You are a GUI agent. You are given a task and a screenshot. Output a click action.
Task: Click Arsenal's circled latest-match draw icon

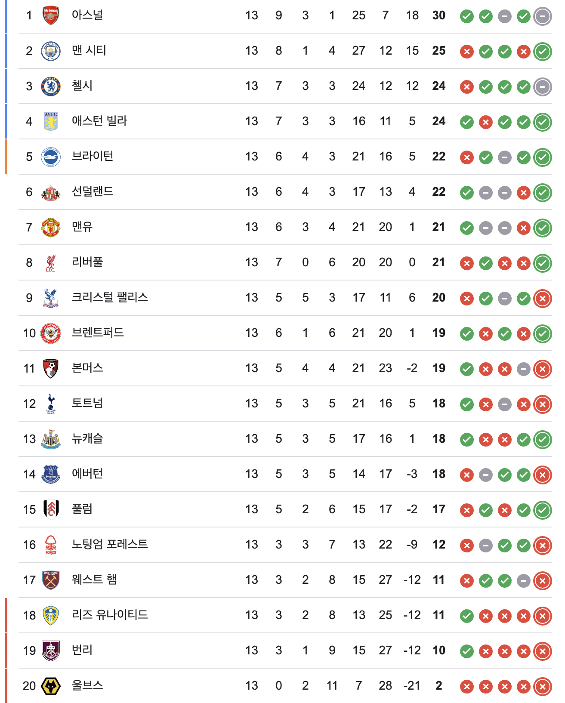point(542,16)
